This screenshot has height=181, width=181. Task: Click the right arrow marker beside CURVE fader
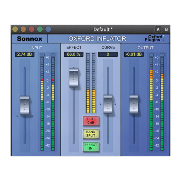coord(115,104)
